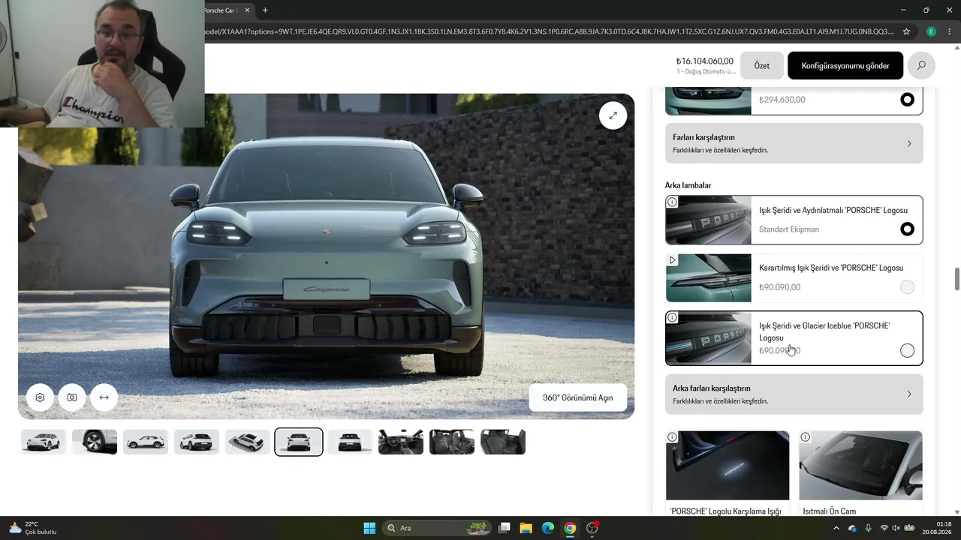This screenshot has width=961, height=540.
Task: Open info for PORSCHE logo welcome light
Action: [x=672, y=437]
